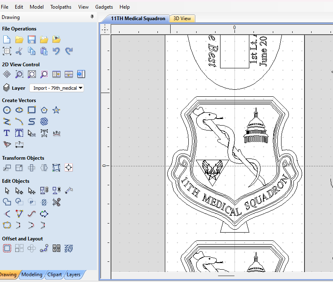Switch to the 3D View tab
Image resolution: width=333 pixels, height=282 pixels.
click(x=182, y=19)
